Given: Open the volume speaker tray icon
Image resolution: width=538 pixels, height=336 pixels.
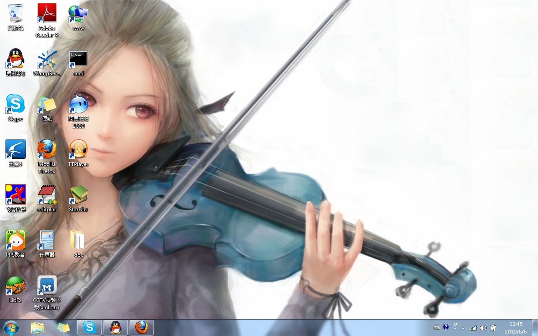Looking at the screenshot, I should (483, 328).
